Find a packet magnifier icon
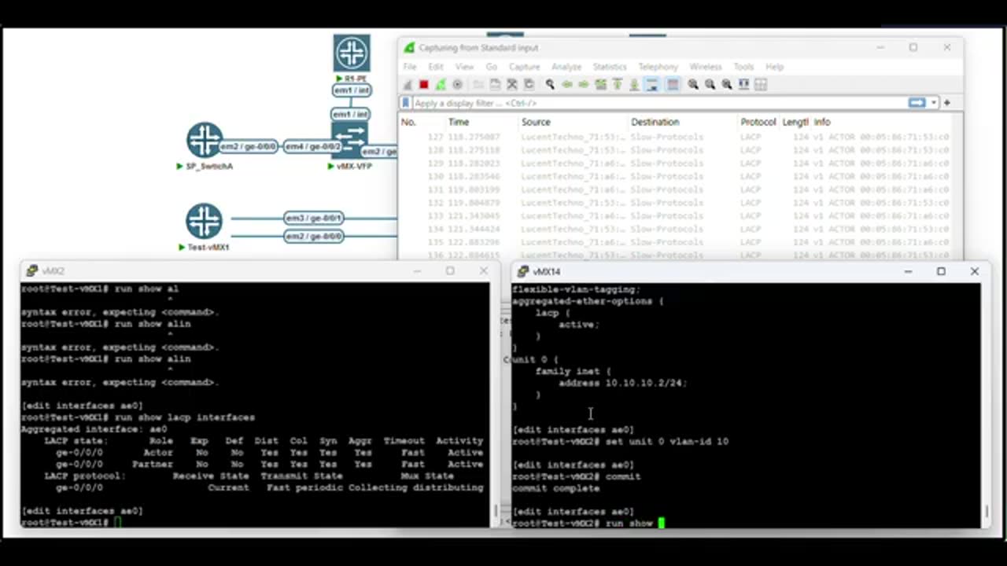 click(x=550, y=84)
